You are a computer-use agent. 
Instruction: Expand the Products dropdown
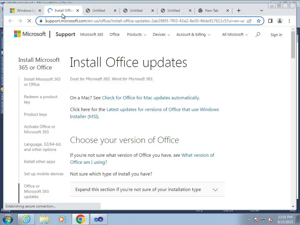(x=137, y=35)
